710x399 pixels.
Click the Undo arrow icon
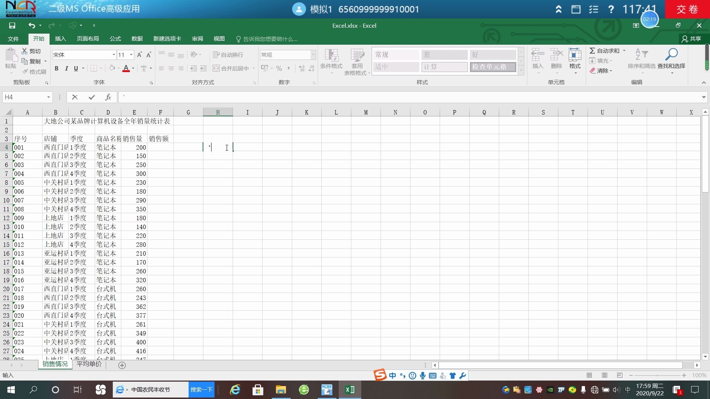(32, 25)
